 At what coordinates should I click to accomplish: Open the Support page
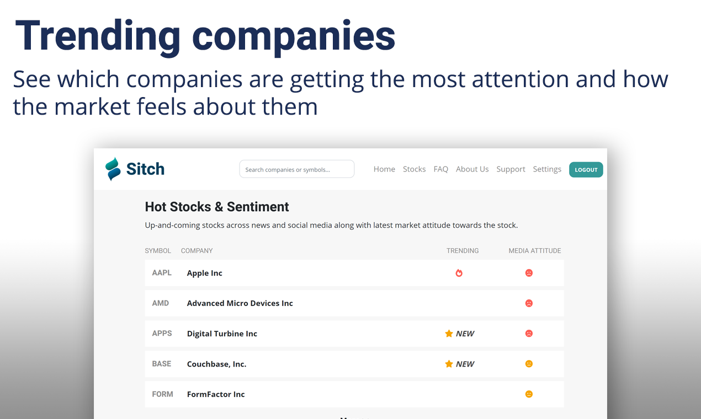click(x=511, y=169)
